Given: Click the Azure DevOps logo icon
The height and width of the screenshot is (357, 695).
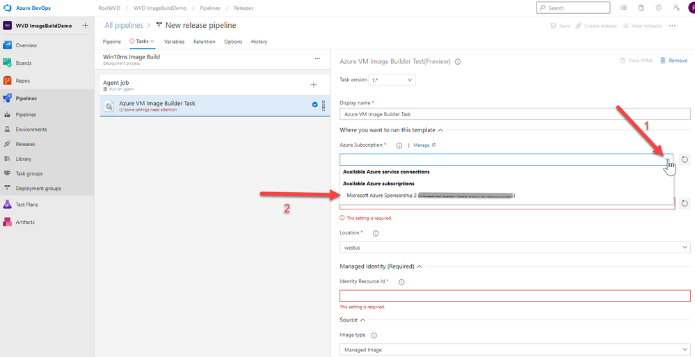Looking at the screenshot, I should point(7,8).
